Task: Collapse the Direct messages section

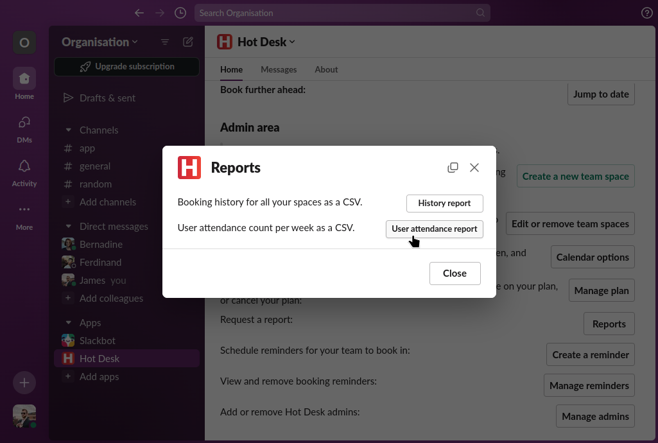Action: coord(69,227)
